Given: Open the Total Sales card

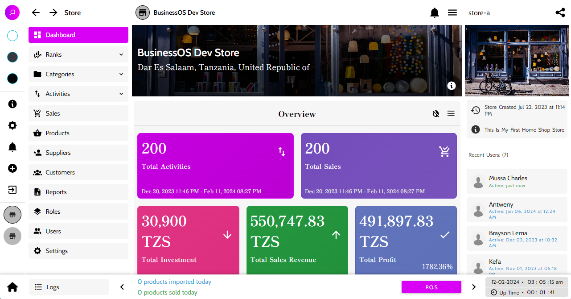Looking at the screenshot, I should pos(378,166).
